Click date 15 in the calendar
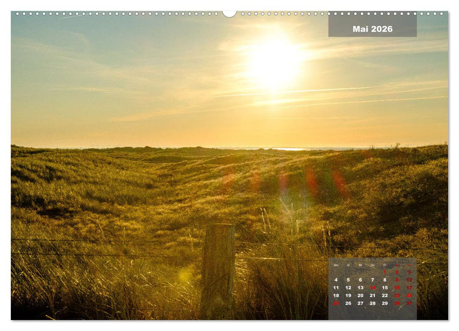Viewport: 459px width, 331px height. click(385, 287)
